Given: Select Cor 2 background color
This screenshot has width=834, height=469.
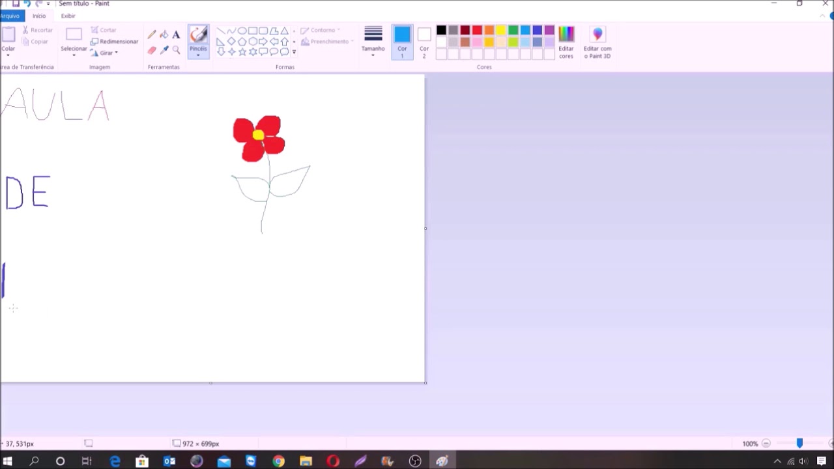Looking at the screenshot, I should 424,42.
